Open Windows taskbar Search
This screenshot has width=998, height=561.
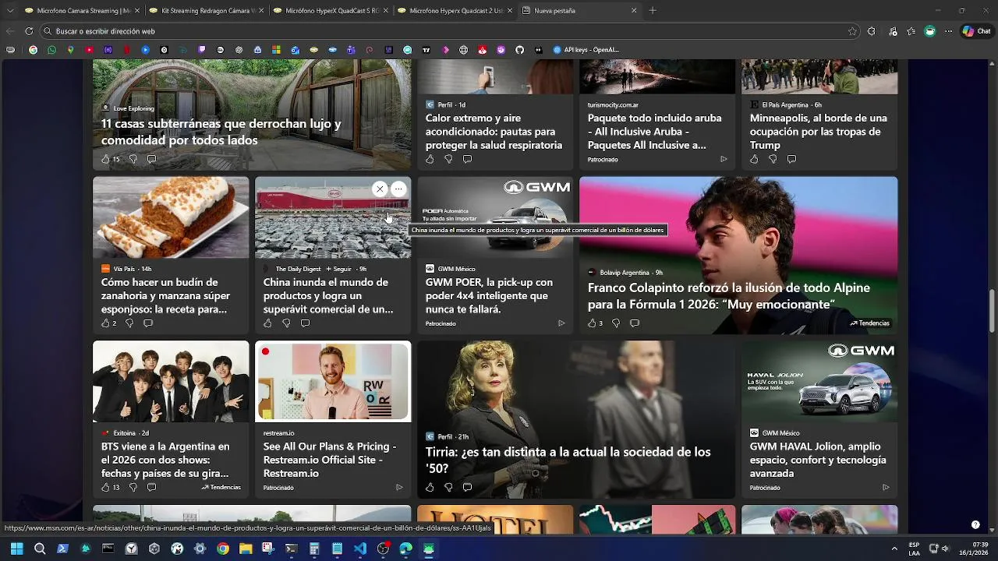pyautogui.click(x=40, y=549)
